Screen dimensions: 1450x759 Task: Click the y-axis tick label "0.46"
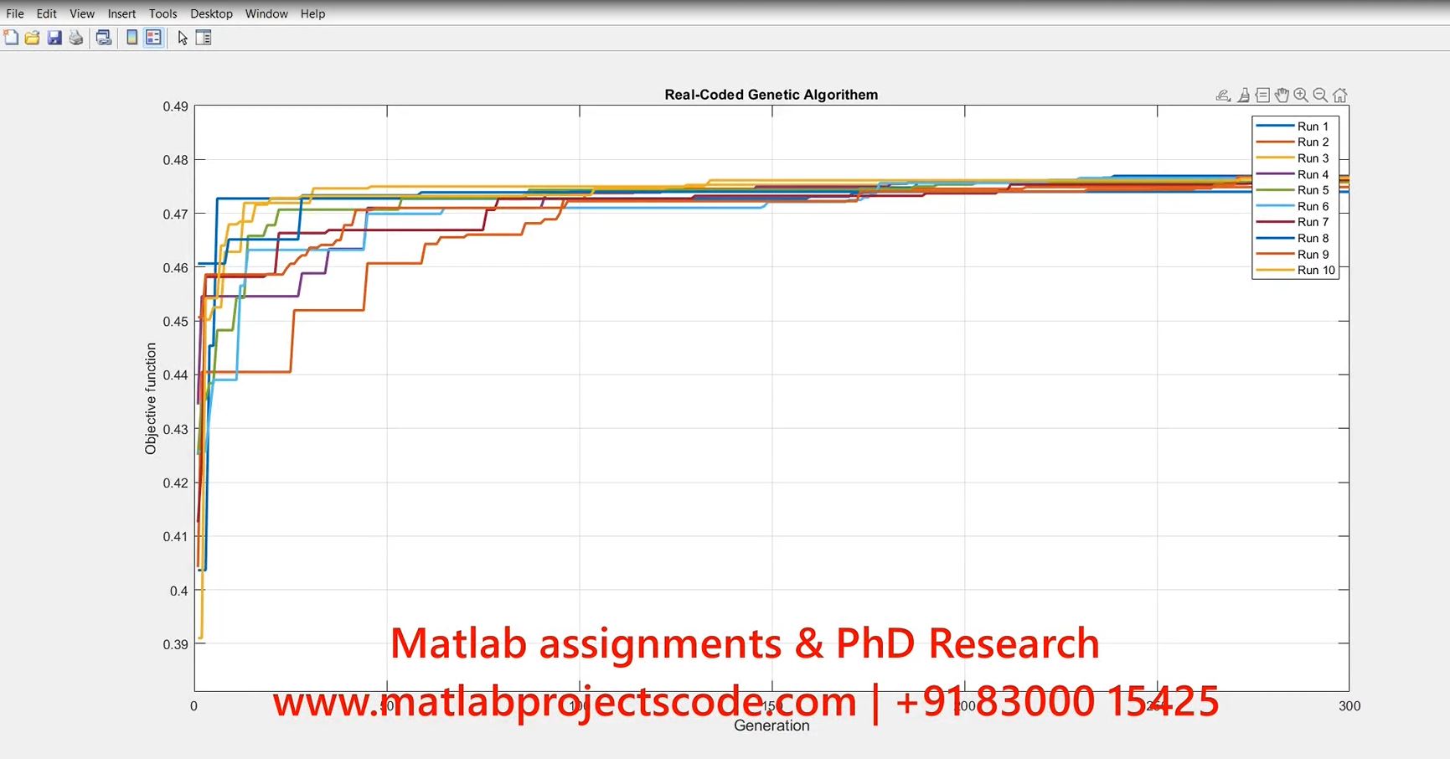175,268
